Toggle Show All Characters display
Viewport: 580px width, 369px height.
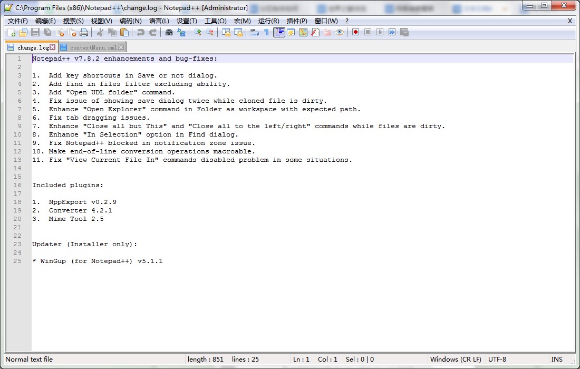(266, 32)
